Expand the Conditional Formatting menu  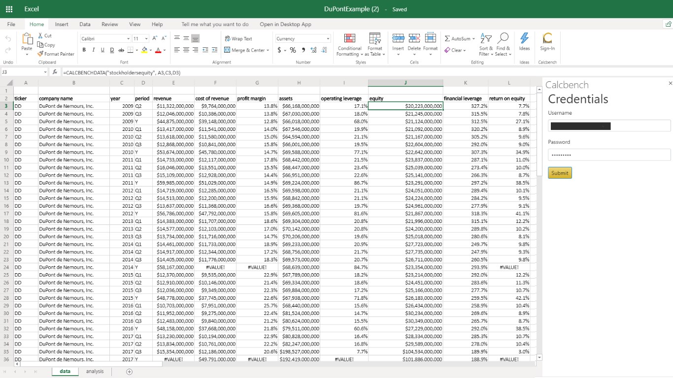coord(349,45)
